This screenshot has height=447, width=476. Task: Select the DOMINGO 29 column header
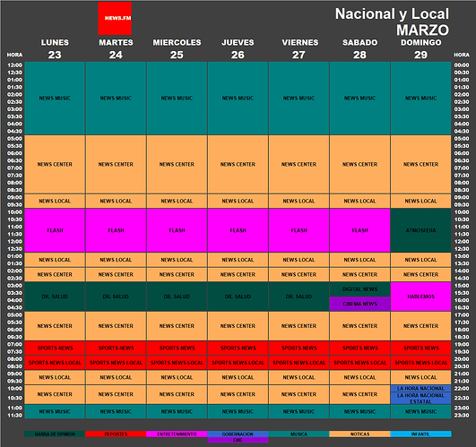pos(421,48)
